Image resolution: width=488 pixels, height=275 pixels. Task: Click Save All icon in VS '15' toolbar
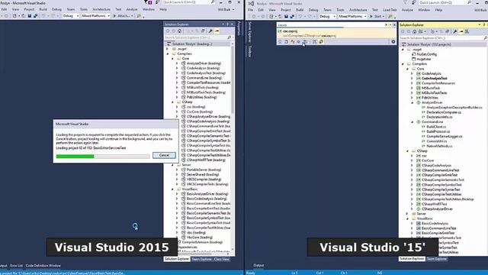coord(292,16)
